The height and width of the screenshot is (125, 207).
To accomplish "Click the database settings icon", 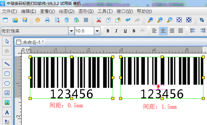I will click(67, 20).
